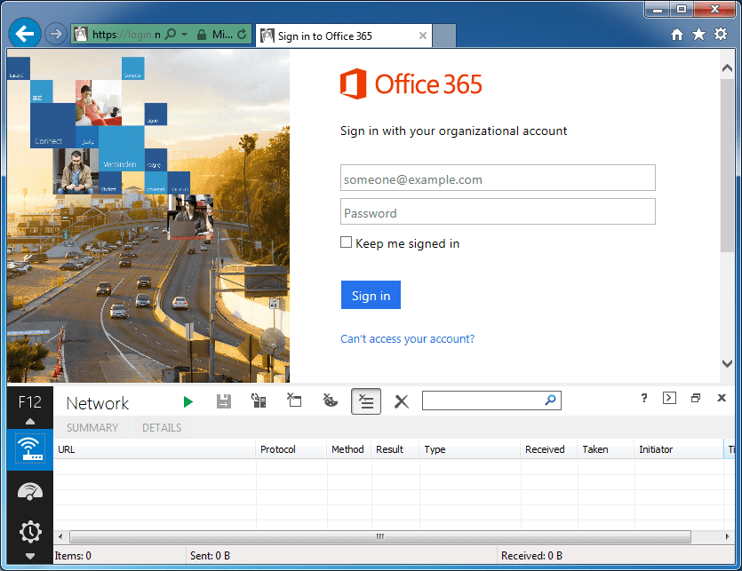Open the address bar autocomplete dropdown
The height and width of the screenshot is (571, 742).
(x=185, y=34)
